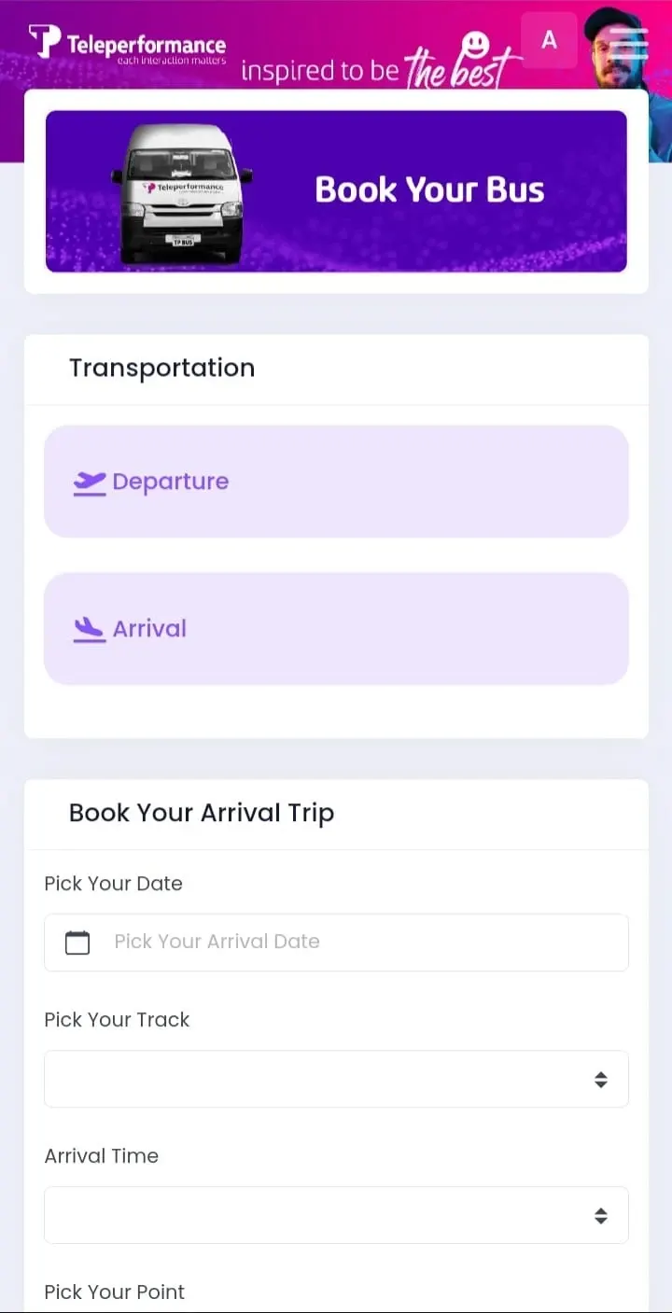This screenshot has width=672, height=1313.
Task: Open the Pick Your Track dropdown
Action: (x=336, y=1079)
